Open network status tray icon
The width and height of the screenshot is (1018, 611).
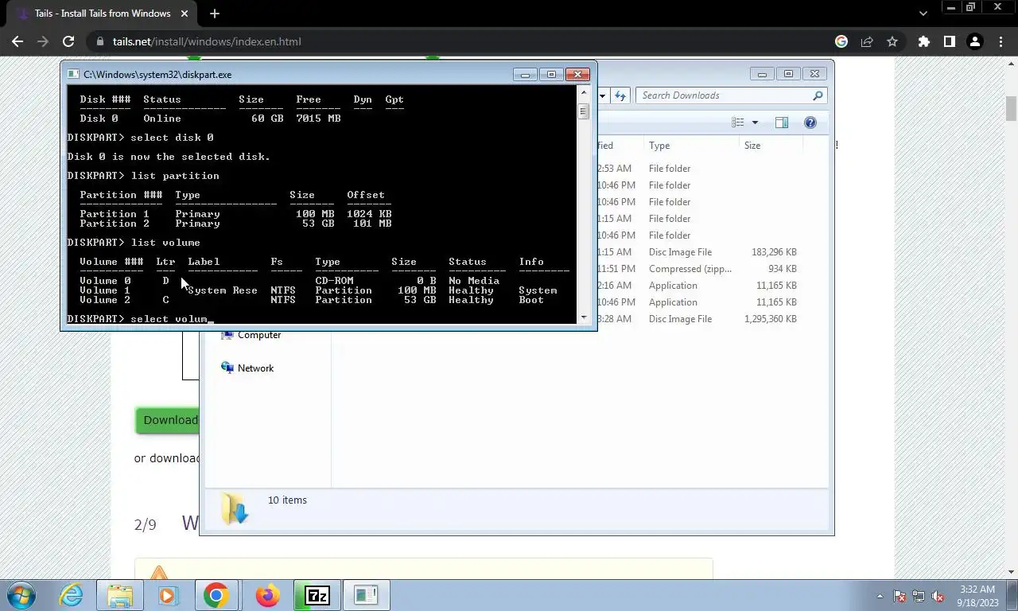919,596
